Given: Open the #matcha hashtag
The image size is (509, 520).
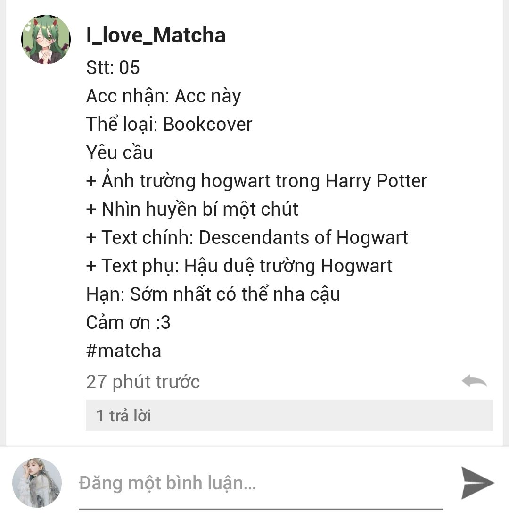Looking at the screenshot, I should [123, 351].
